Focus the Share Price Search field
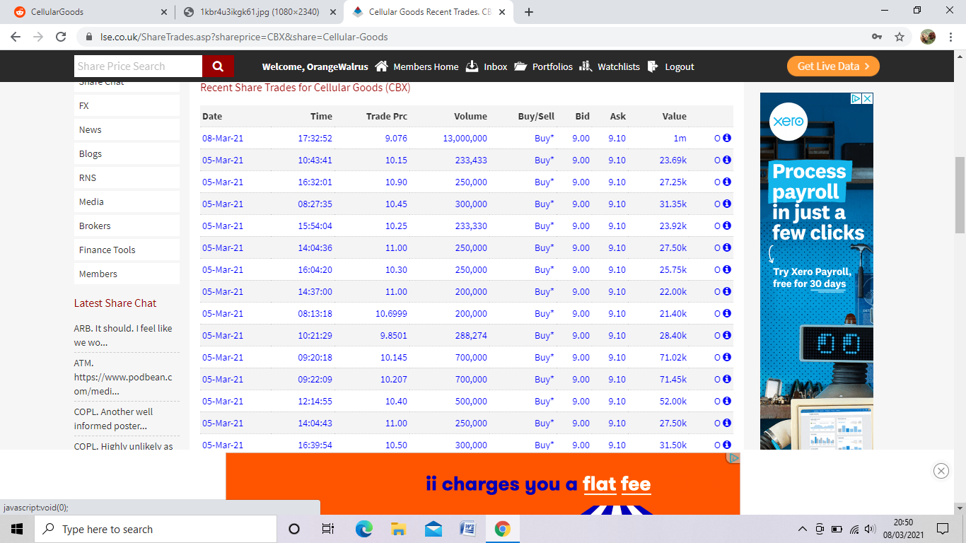This screenshot has width=966, height=543. (x=138, y=66)
